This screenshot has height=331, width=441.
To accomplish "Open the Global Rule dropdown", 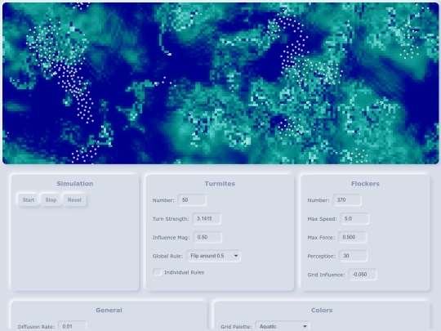I will pos(214,256).
